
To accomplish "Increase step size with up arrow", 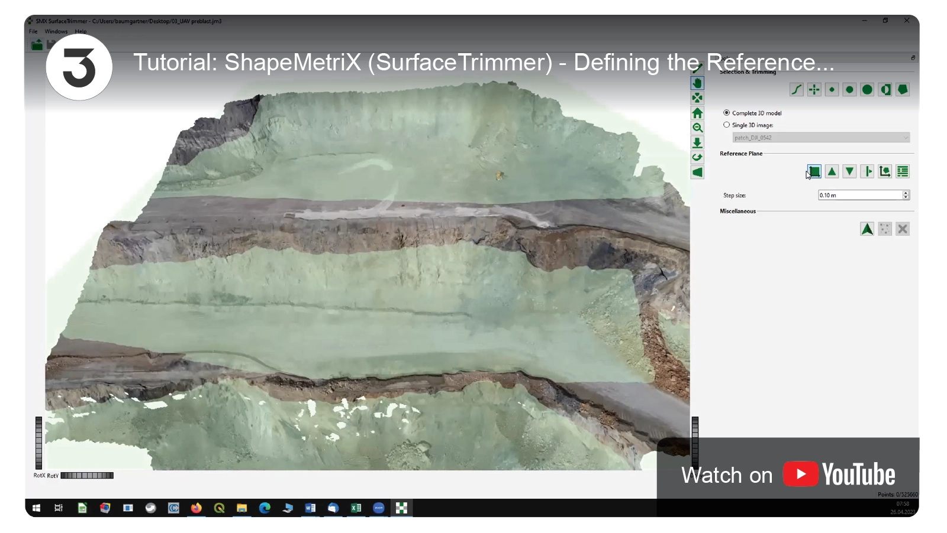I will point(906,193).
